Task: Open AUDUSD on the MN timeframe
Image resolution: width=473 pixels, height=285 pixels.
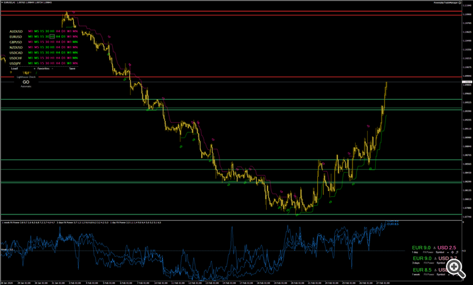Action: (75, 32)
